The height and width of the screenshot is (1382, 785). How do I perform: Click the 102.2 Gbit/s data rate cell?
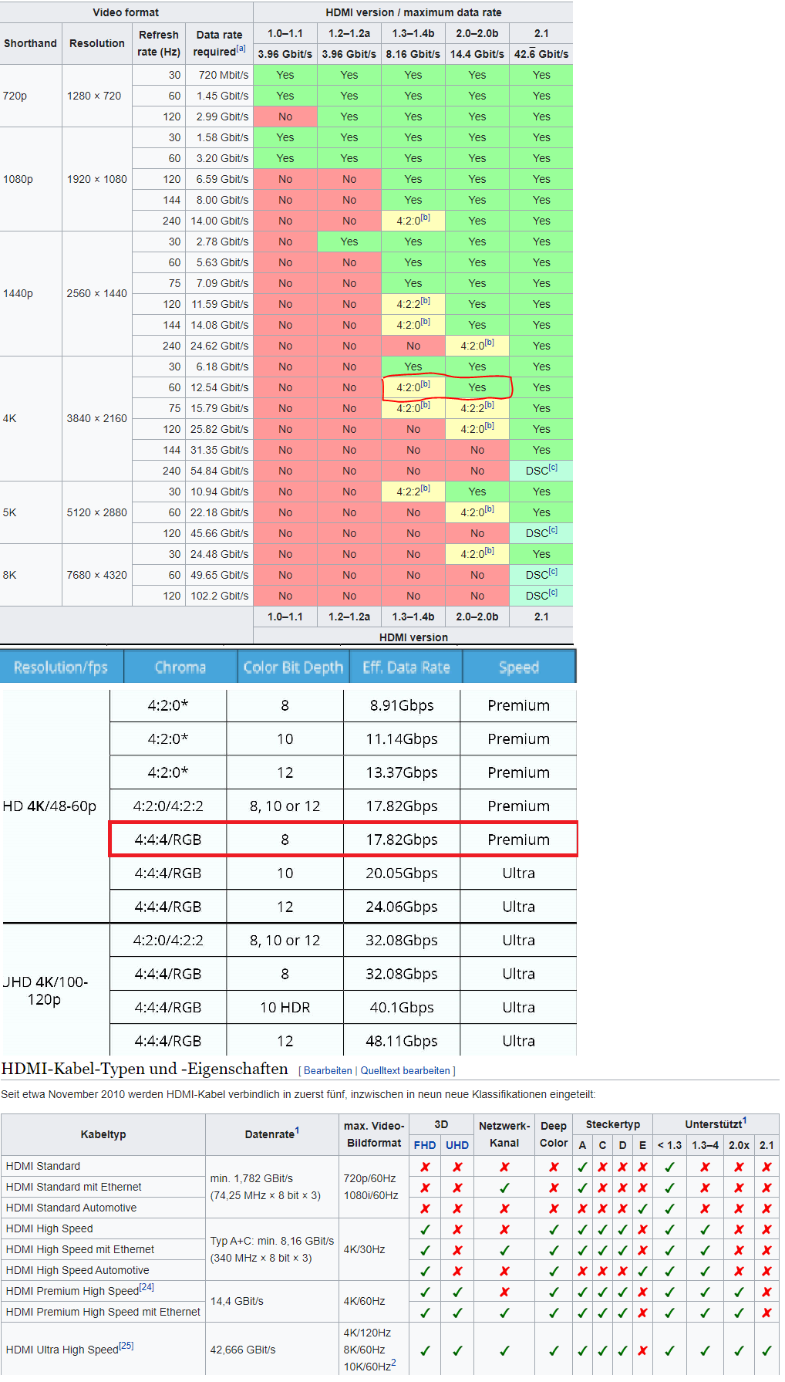coord(220,596)
